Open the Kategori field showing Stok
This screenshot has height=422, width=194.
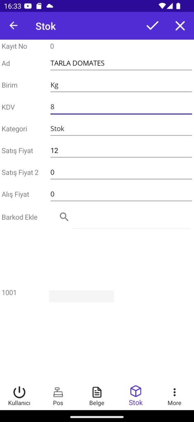[121, 129]
